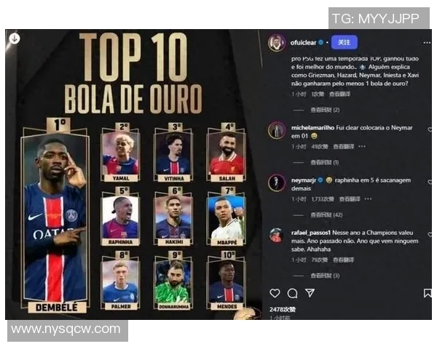Open more options on michelamarilho comment

(x=362, y=146)
